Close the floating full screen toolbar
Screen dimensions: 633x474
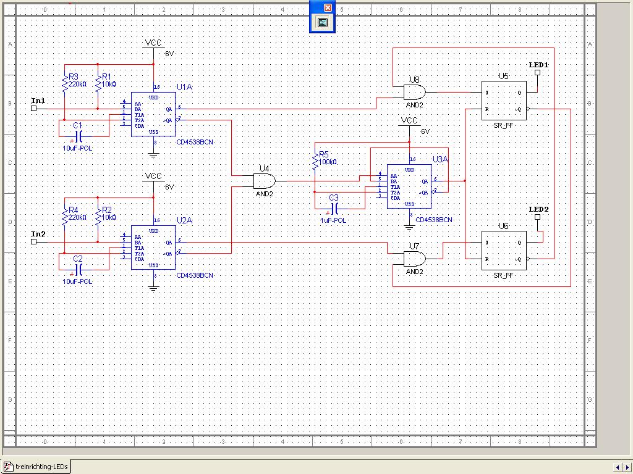click(328, 7)
